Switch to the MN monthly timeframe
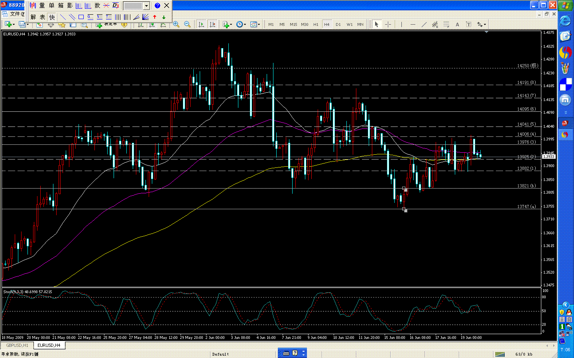 click(x=360, y=25)
